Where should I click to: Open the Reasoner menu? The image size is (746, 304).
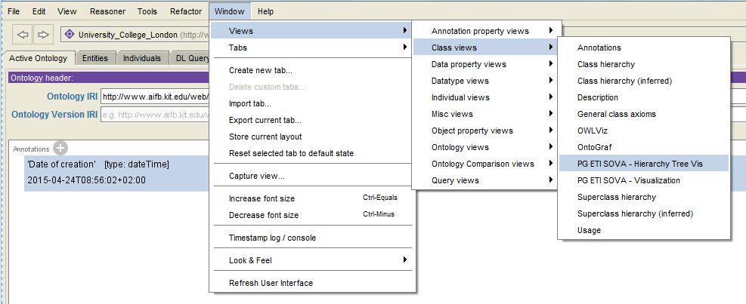click(107, 11)
